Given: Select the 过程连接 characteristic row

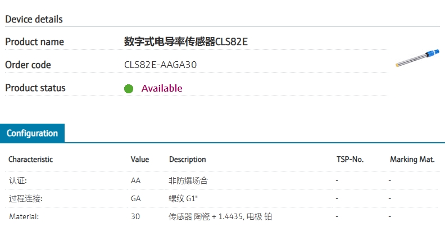Looking at the screenshot, I should point(221,198).
